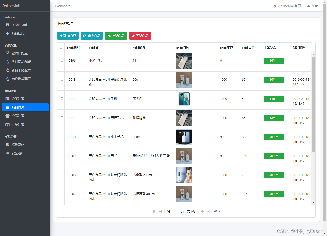Open the page size dropdown showing 20
This screenshot has width=327, height=236.
tap(217, 211)
